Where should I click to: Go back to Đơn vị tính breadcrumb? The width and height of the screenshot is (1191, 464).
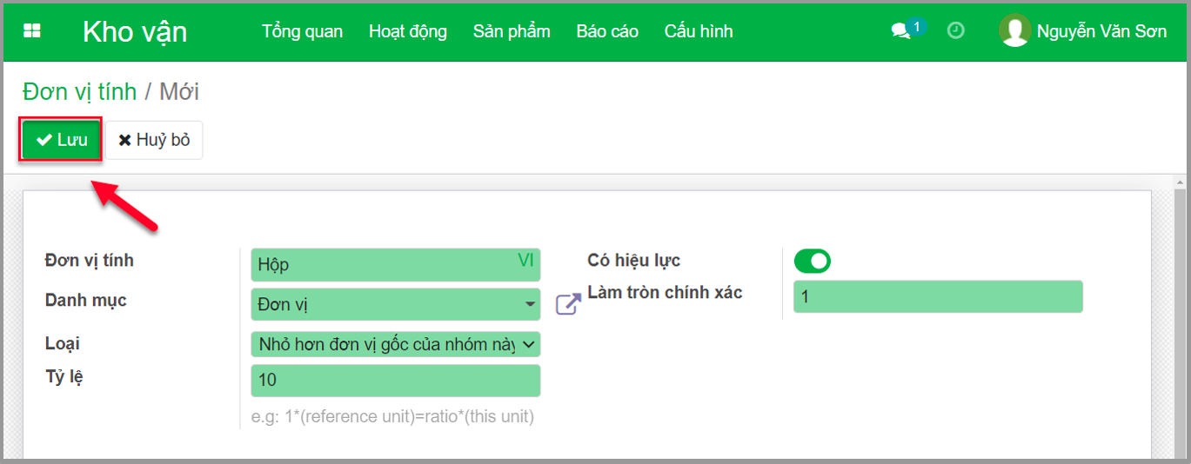coord(79,91)
